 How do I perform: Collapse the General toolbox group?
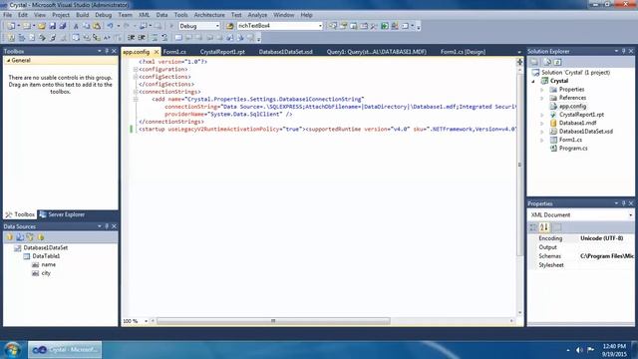pos(8,60)
